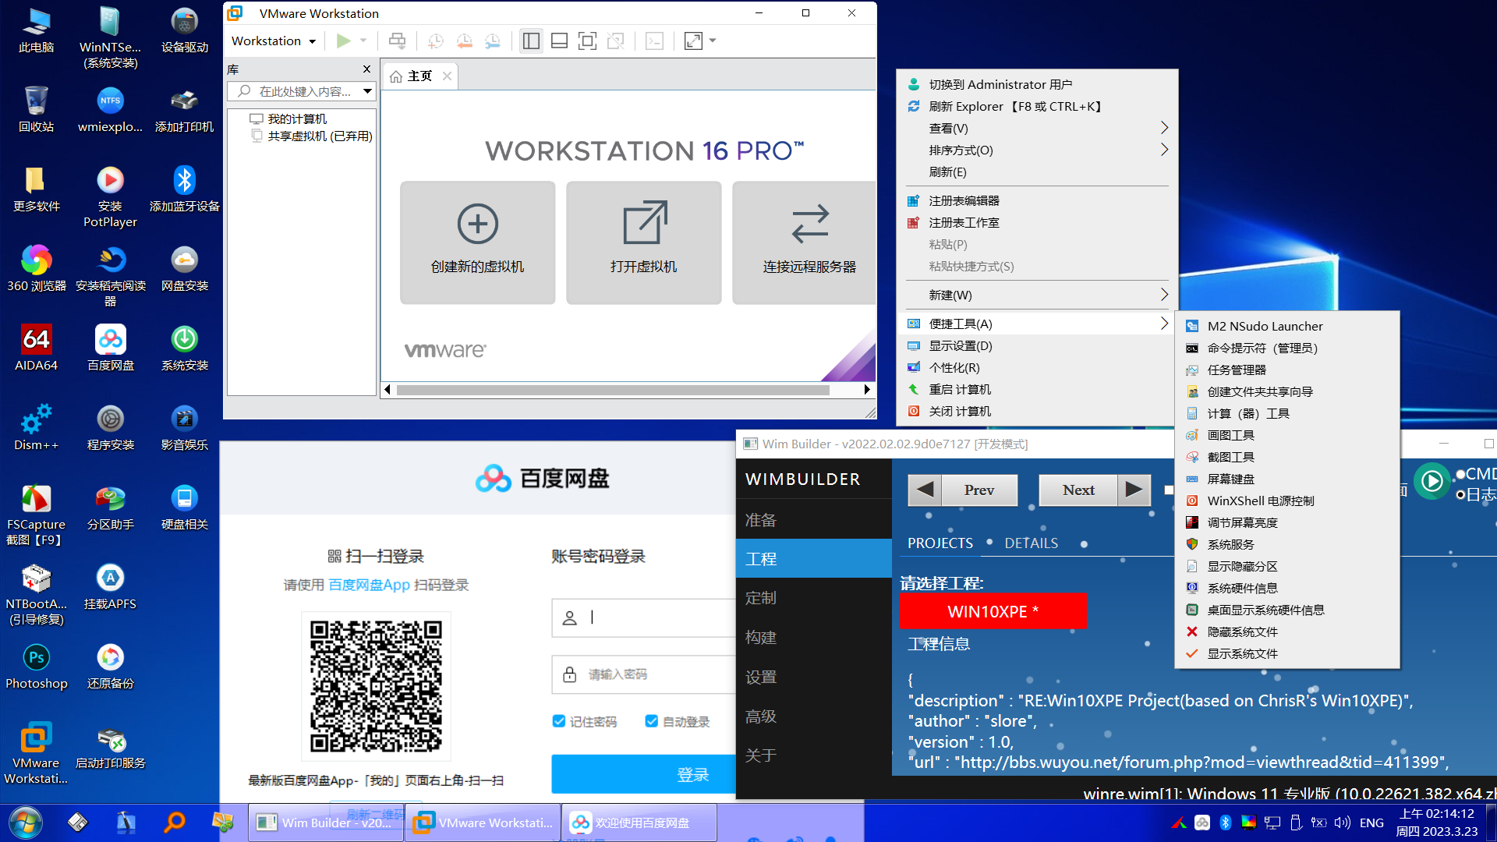Expand the library search dropdown arrow in VMware
Image resolution: width=1497 pixels, height=842 pixels.
click(367, 91)
